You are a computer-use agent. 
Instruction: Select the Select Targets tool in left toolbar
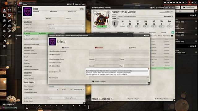coord(9,15)
